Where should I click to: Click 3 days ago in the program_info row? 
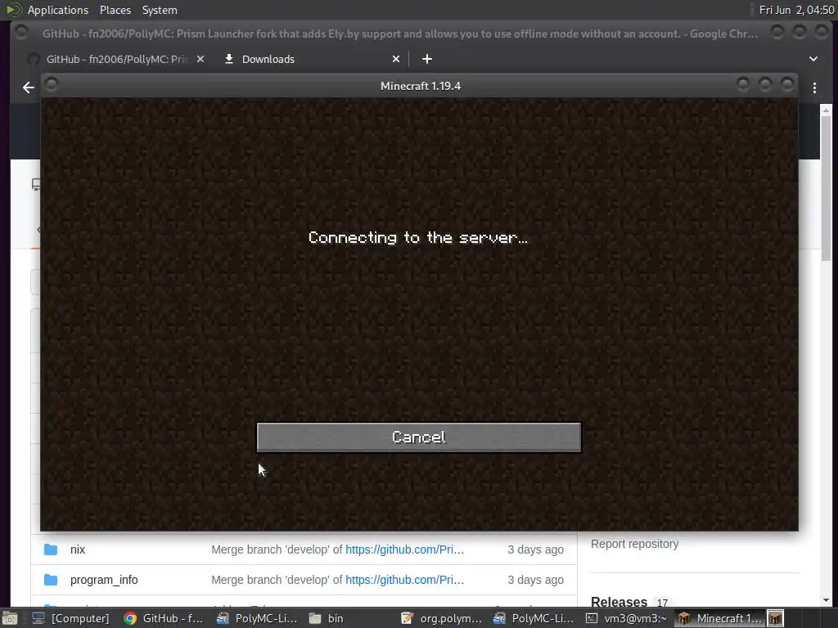535,580
